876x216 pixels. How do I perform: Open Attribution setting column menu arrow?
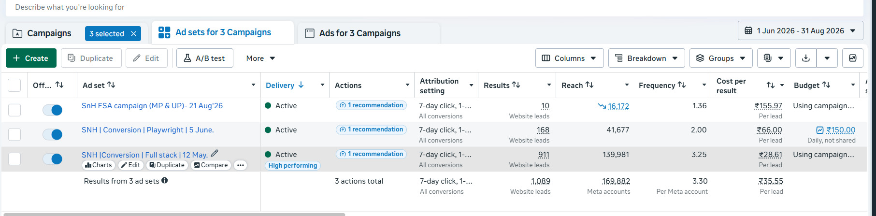pos(471,85)
